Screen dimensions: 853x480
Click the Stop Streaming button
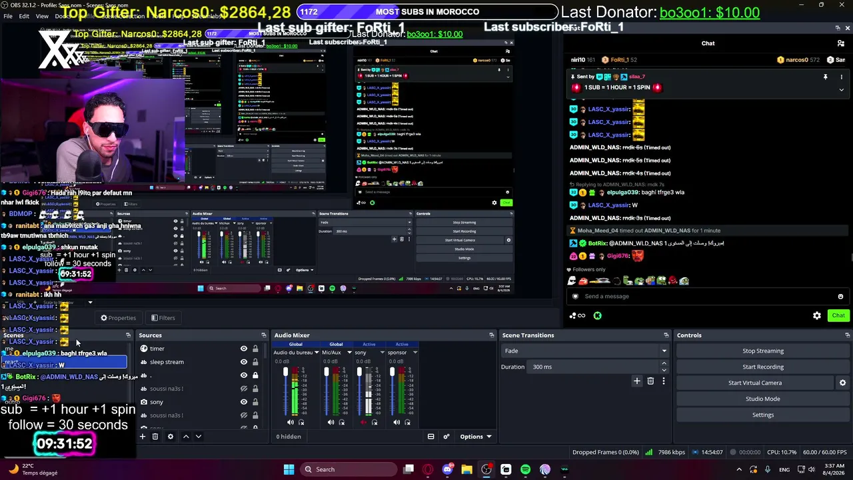pyautogui.click(x=763, y=351)
